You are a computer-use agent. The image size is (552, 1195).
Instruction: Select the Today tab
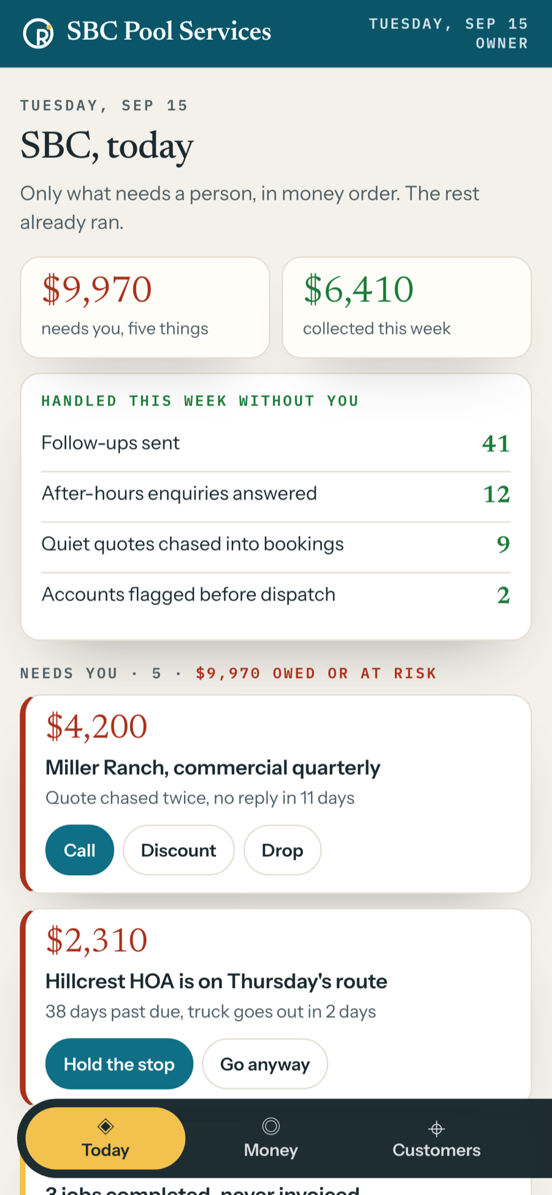point(105,1138)
